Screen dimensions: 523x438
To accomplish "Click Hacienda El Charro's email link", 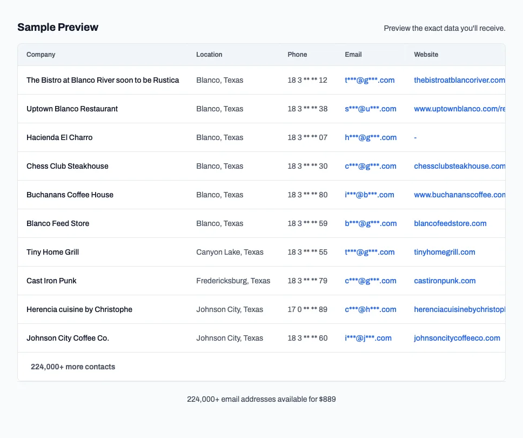I will point(371,137).
